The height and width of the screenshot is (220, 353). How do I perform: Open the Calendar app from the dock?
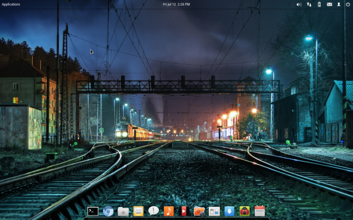(x=260, y=211)
